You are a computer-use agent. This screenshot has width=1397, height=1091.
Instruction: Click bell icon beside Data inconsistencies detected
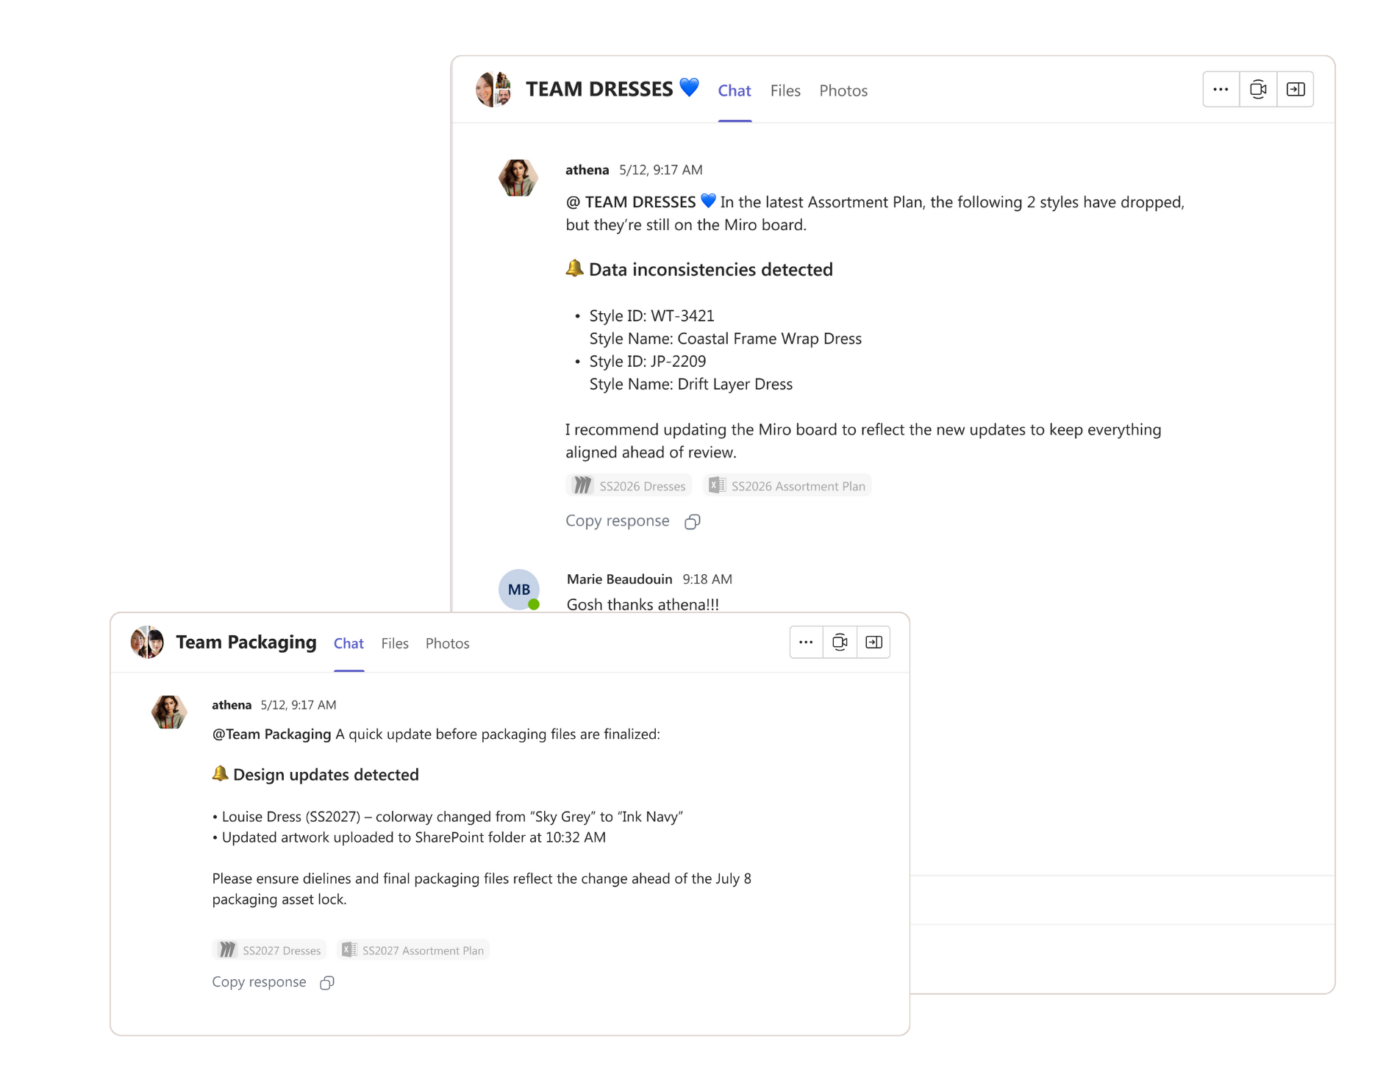[x=574, y=268]
